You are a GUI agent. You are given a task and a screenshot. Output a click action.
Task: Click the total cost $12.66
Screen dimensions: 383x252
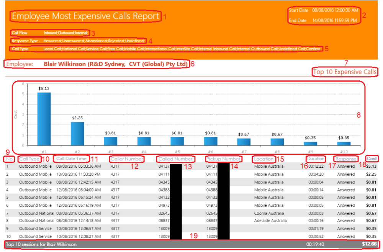(369, 244)
